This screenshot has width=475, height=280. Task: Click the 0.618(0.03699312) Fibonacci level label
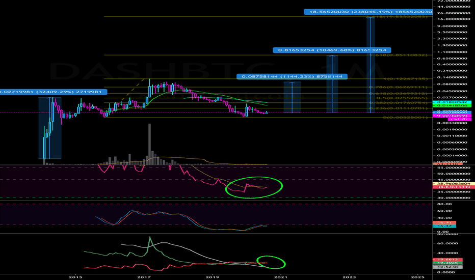[x=399, y=94]
